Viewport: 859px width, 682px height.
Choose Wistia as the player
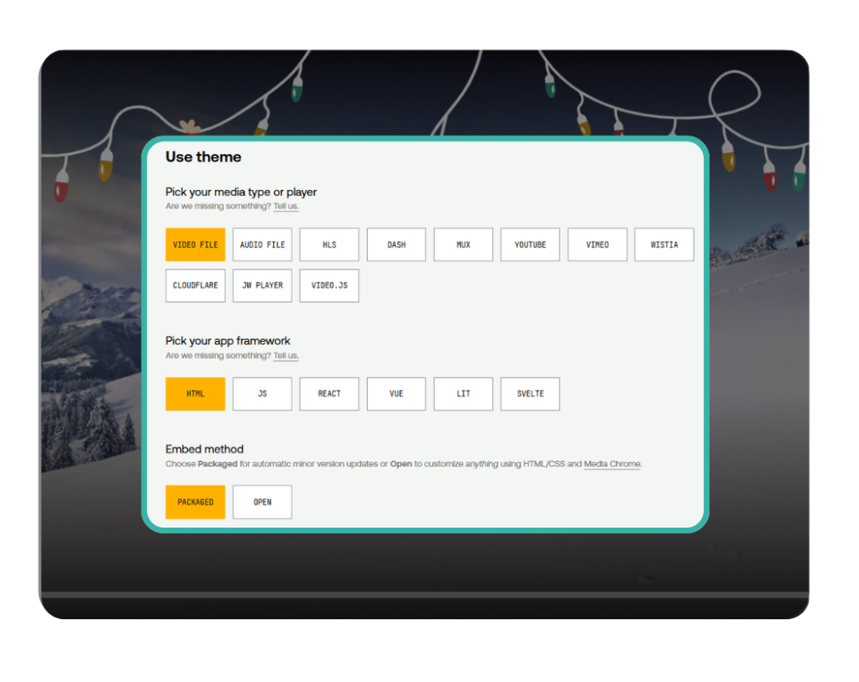point(664,244)
